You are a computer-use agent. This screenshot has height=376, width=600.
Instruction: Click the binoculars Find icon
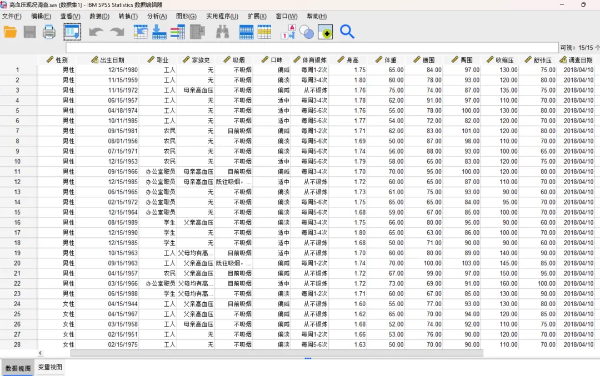tap(222, 32)
